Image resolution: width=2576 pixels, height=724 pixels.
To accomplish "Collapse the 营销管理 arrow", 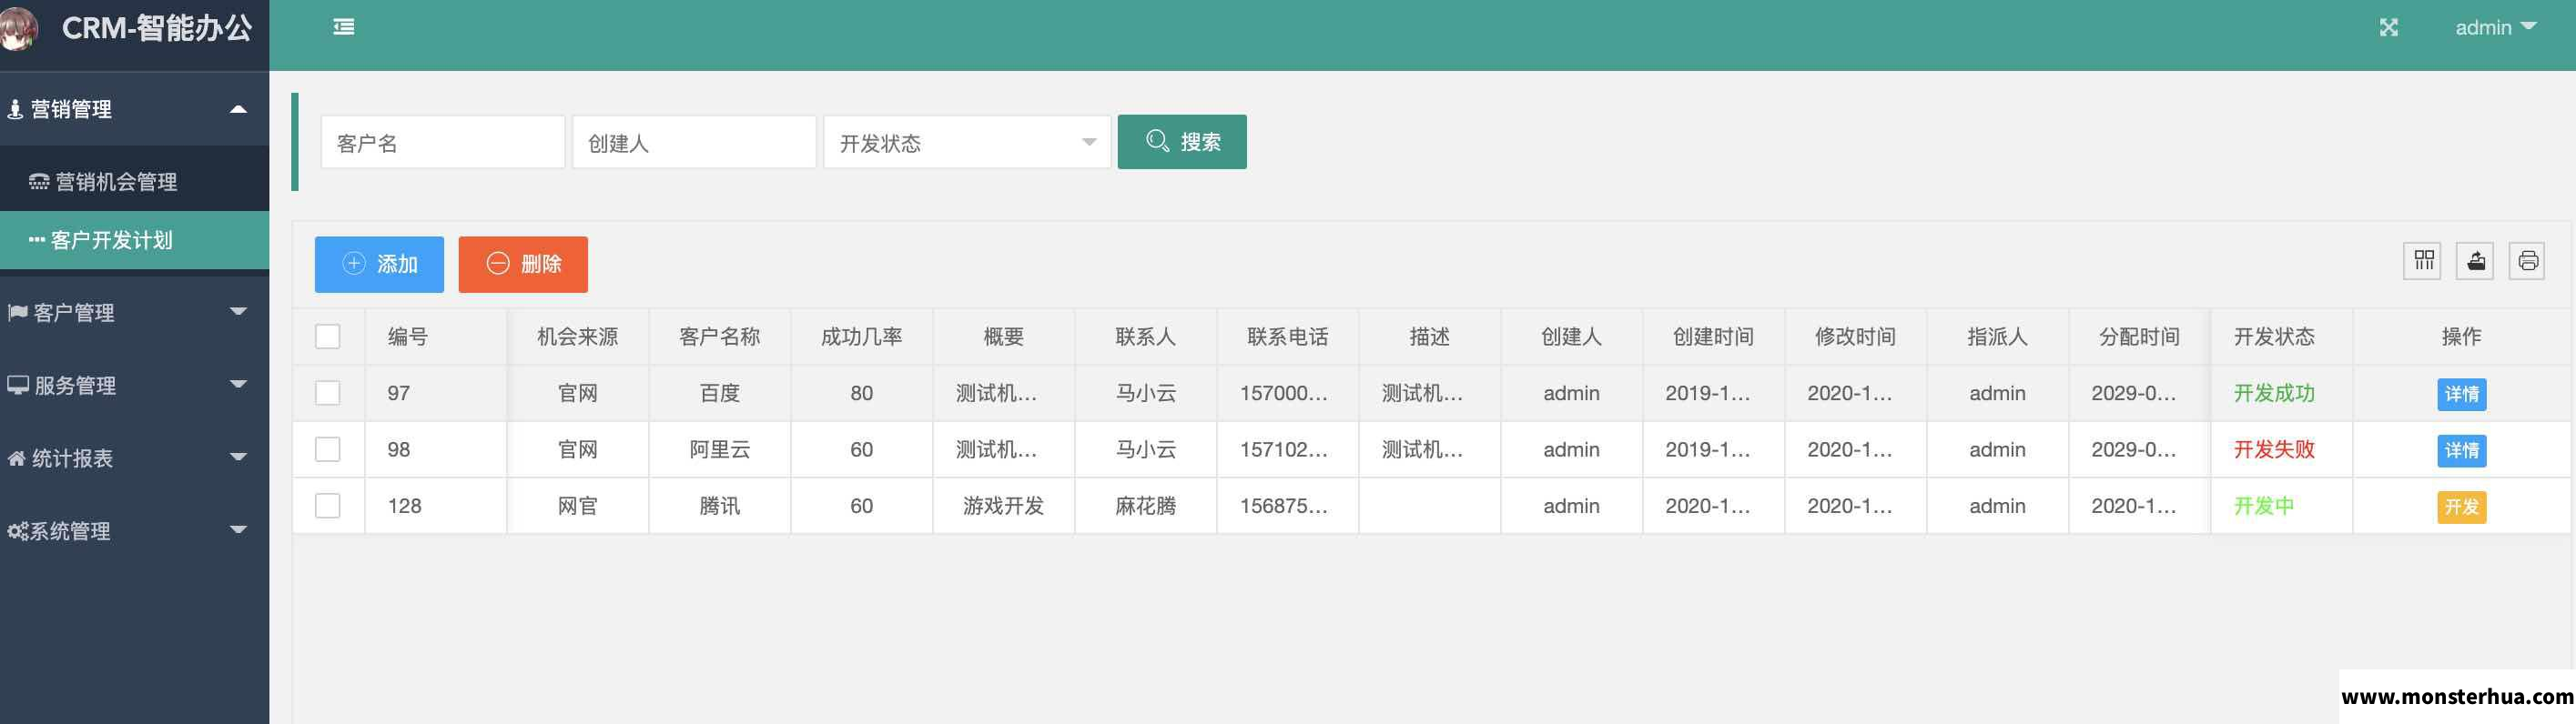I will (x=238, y=109).
